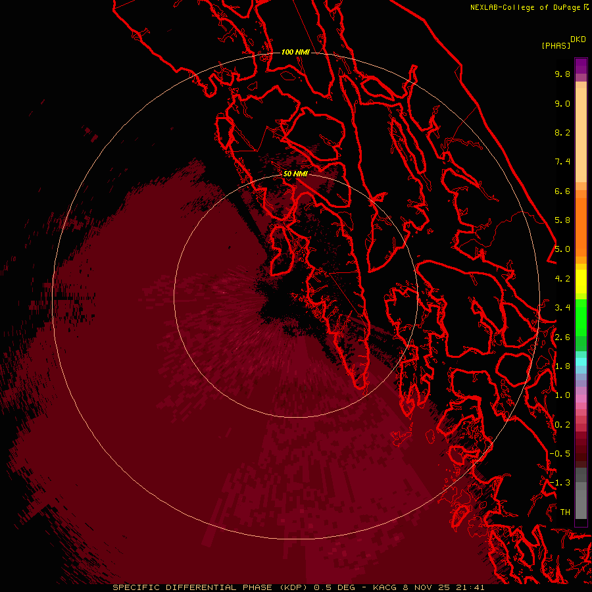Click the TH threshold label
Image resolution: width=592 pixels, height=592 pixels.
pos(565,512)
